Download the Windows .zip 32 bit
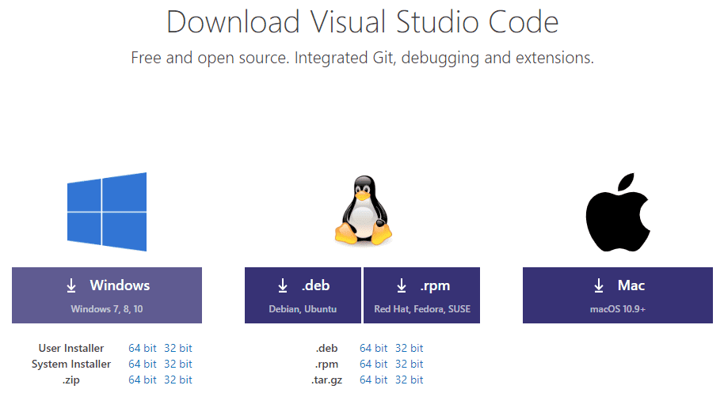724x408 pixels. (x=178, y=380)
